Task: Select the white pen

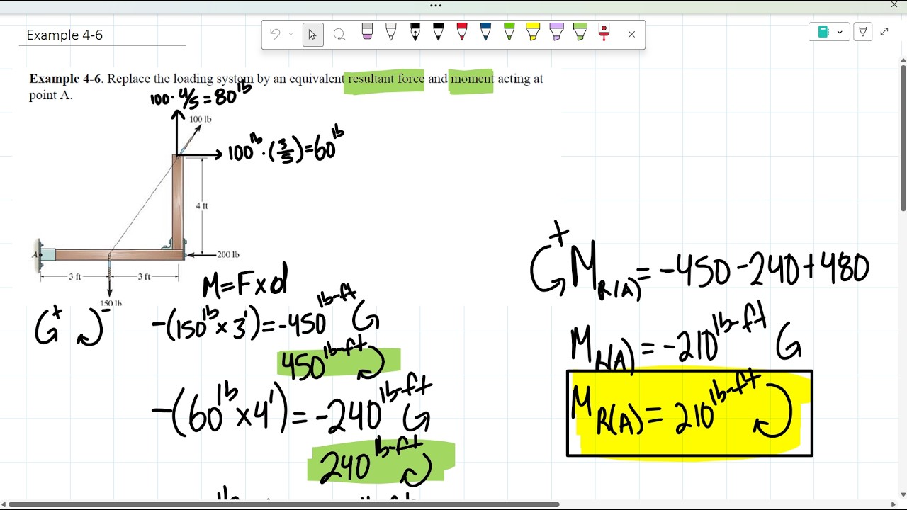Action: point(390,33)
